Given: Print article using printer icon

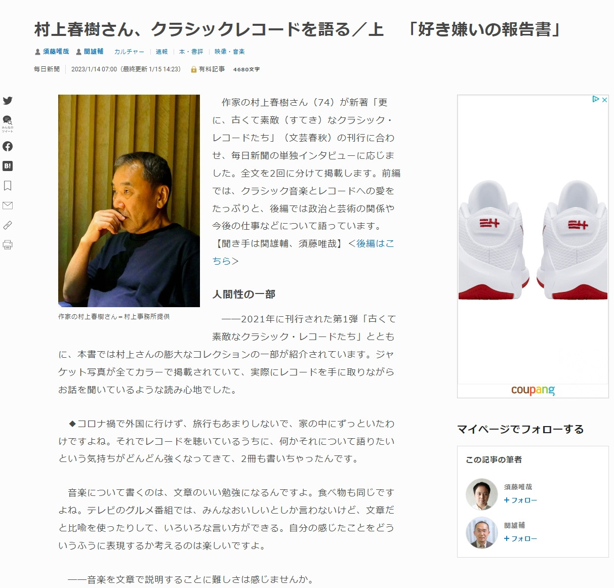Looking at the screenshot, I should coord(8,245).
